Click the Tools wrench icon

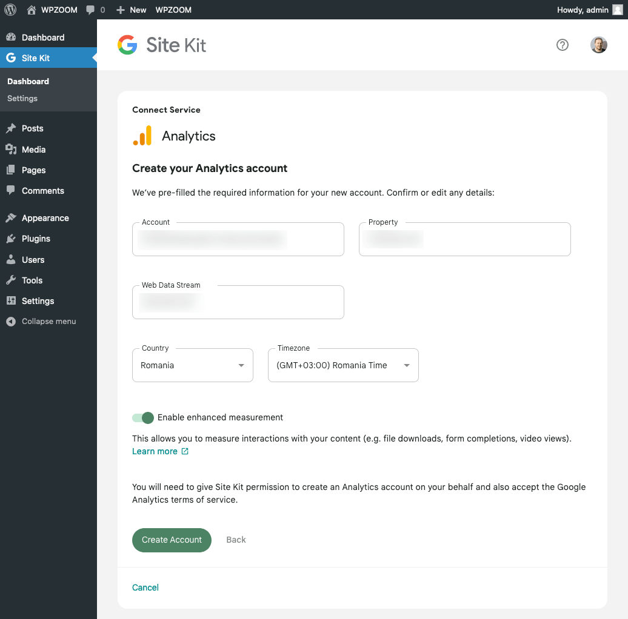pos(11,280)
